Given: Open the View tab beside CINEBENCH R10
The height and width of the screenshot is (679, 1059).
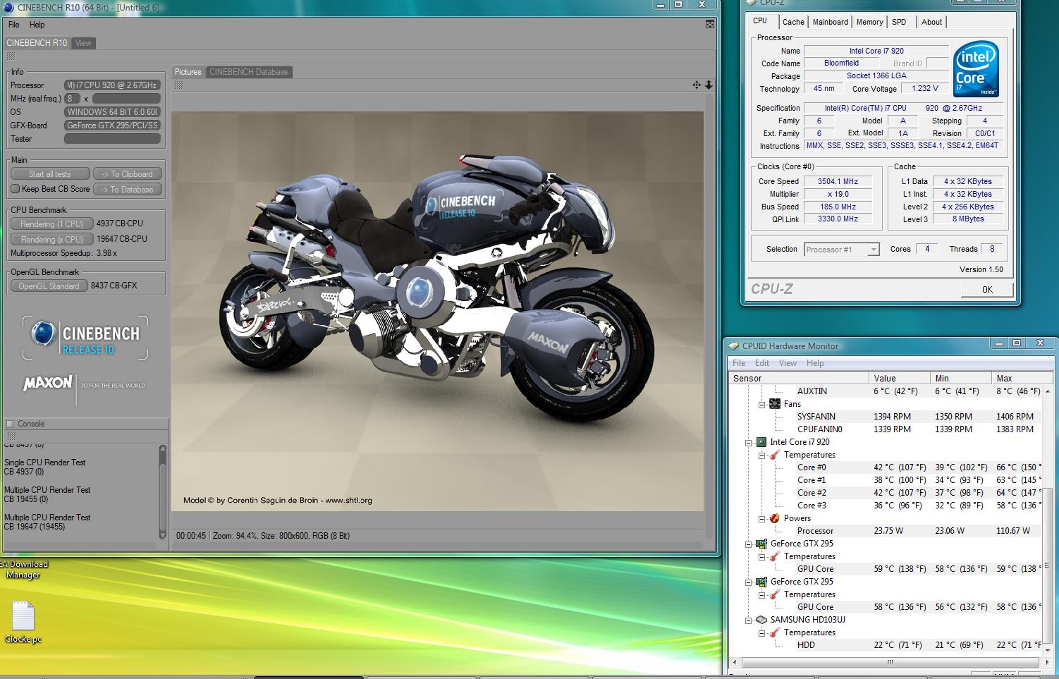Looking at the screenshot, I should point(83,43).
